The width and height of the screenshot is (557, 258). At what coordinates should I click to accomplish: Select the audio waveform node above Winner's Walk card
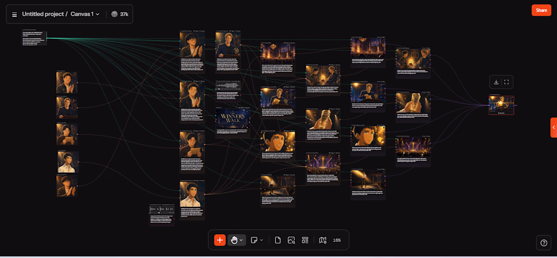228,91
